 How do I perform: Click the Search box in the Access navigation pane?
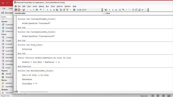[x=6, y=17]
